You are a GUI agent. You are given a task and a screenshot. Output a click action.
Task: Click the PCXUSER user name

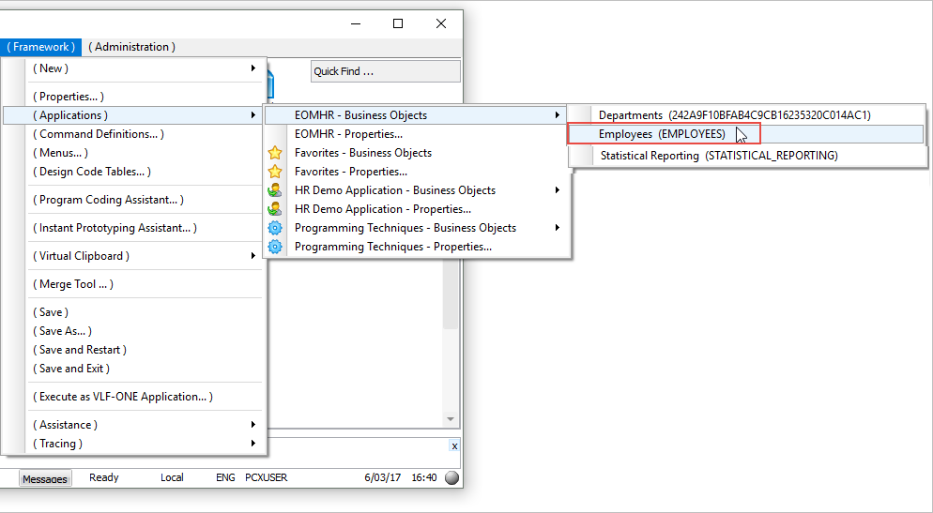(x=266, y=477)
